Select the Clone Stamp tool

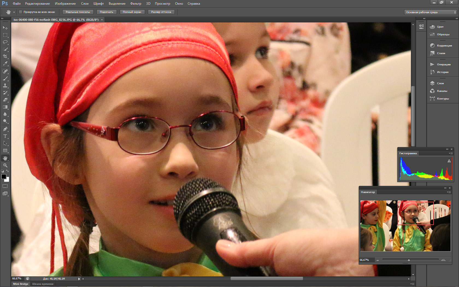pos(5,86)
